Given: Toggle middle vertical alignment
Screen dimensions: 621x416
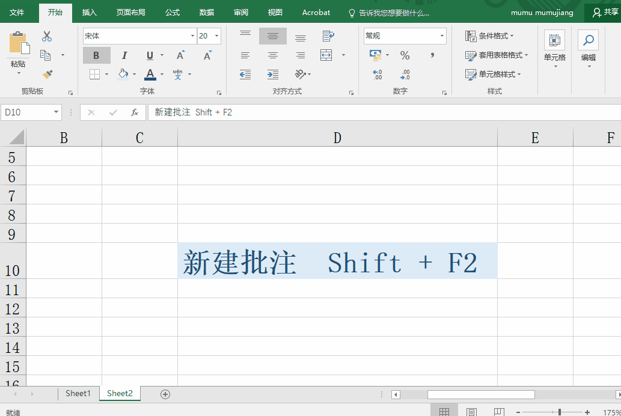Looking at the screenshot, I should tap(273, 36).
